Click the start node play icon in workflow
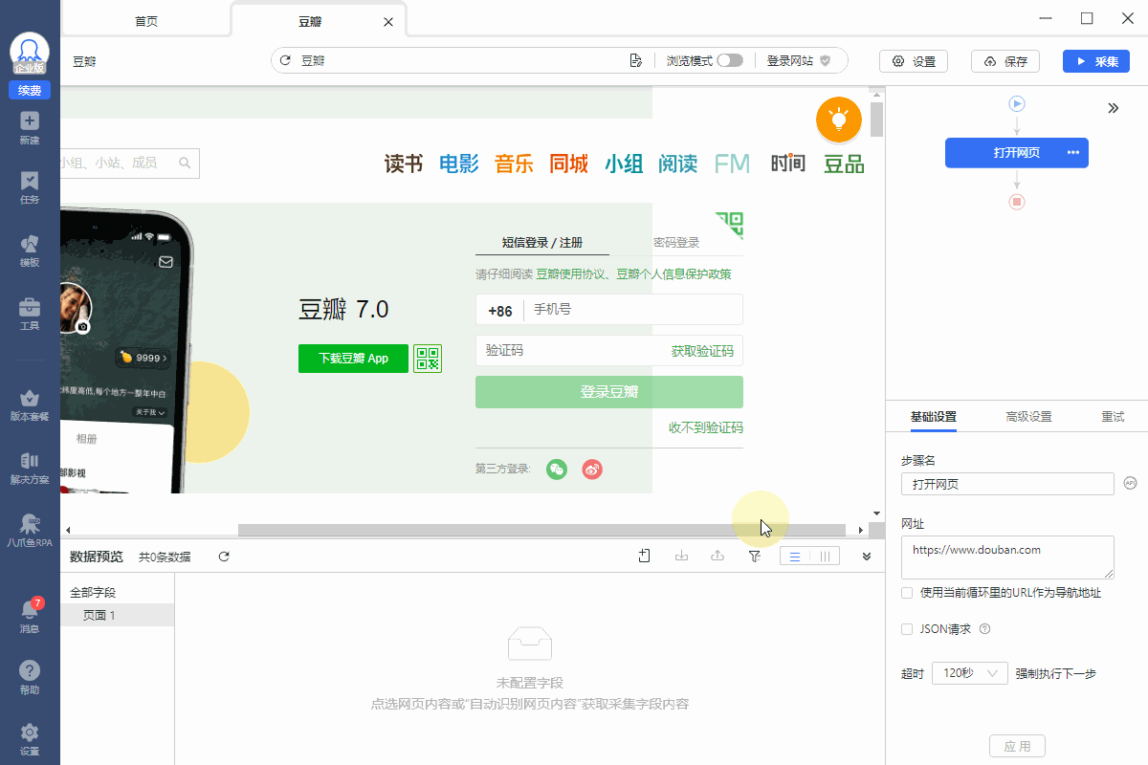 pyautogui.click(x=1017, y=103)
